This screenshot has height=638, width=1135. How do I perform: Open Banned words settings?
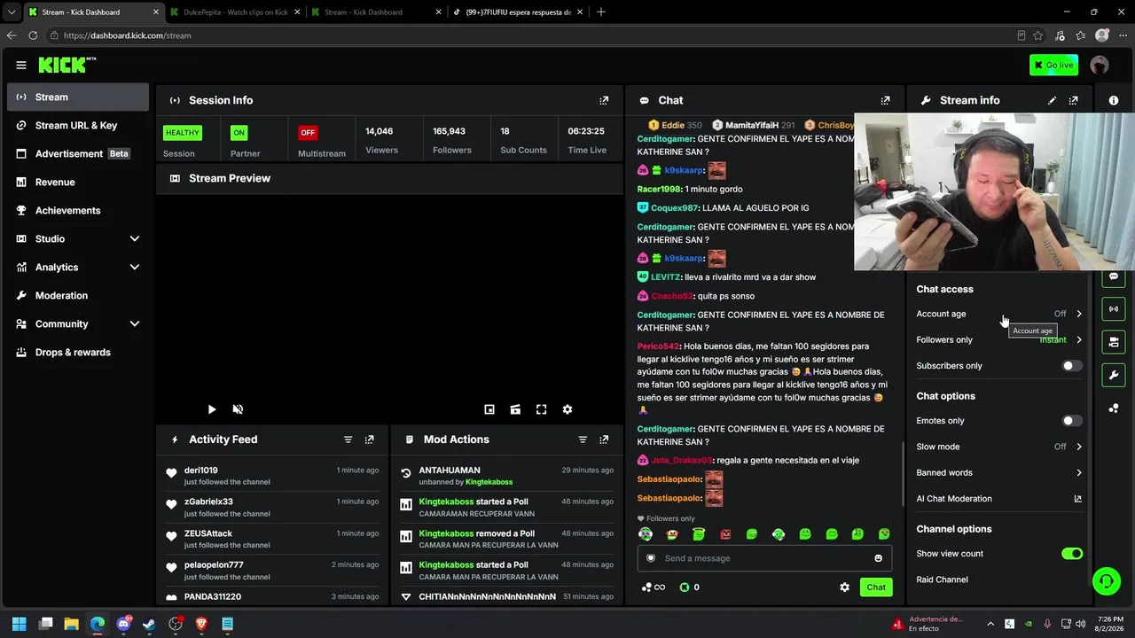pos(999,473)
